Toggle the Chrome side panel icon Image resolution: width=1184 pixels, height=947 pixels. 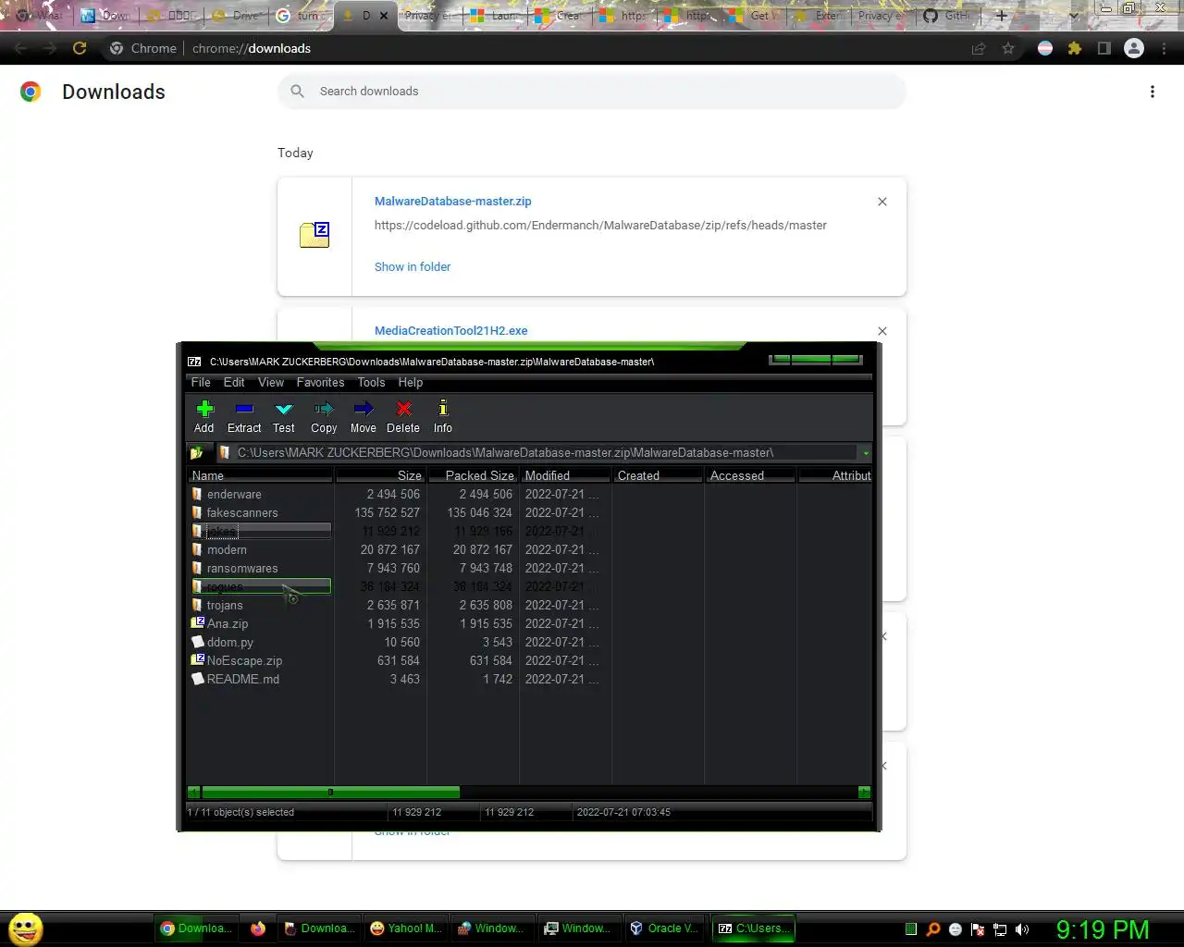coord(1104,48)
